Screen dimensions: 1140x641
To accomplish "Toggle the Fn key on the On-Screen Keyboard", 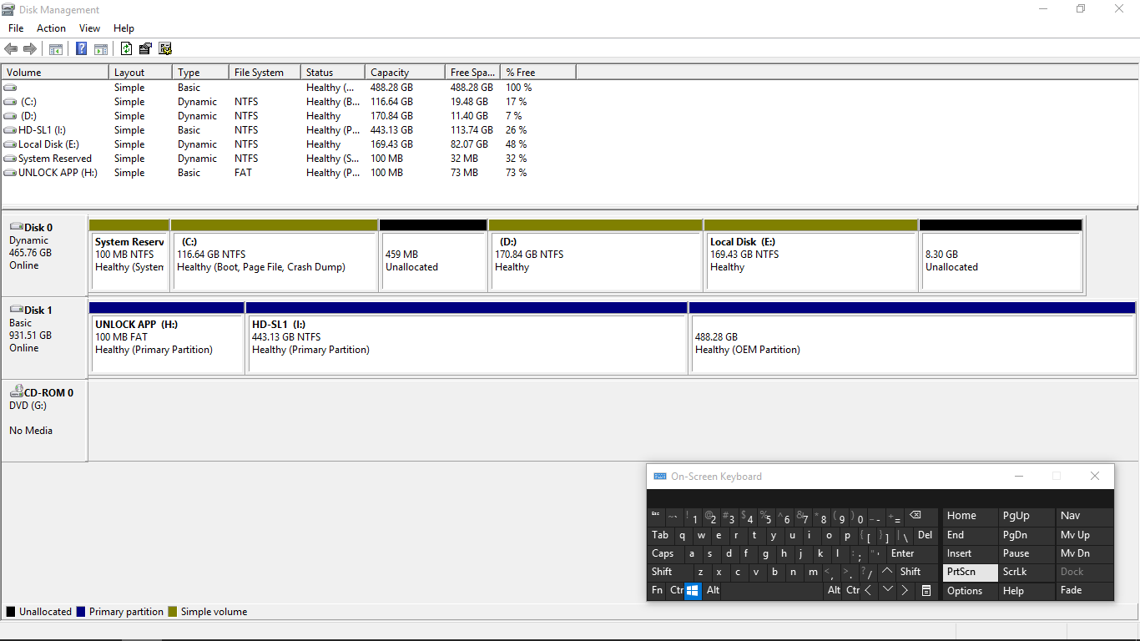I will (658, 590).
